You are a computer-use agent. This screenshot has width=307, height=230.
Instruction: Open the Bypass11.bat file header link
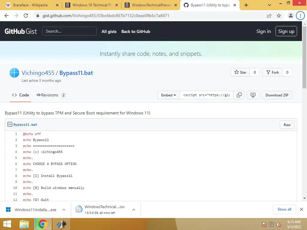25,125
